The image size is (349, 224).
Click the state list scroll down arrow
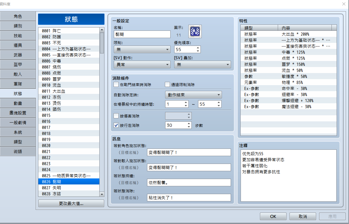pos(102,194)
